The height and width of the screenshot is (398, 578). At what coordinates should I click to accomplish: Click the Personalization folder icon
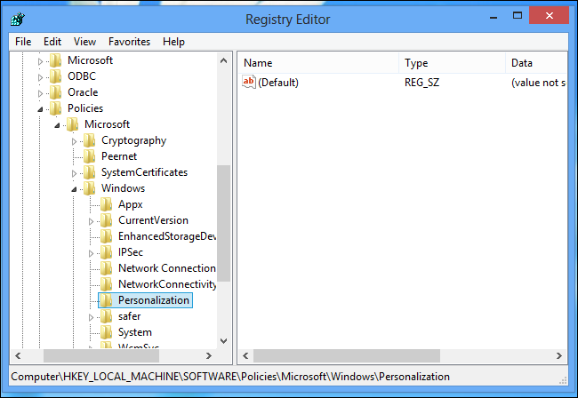(107, 300)
